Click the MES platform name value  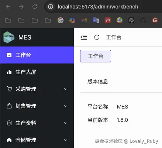pyautogui.click(x=123, y=107)
